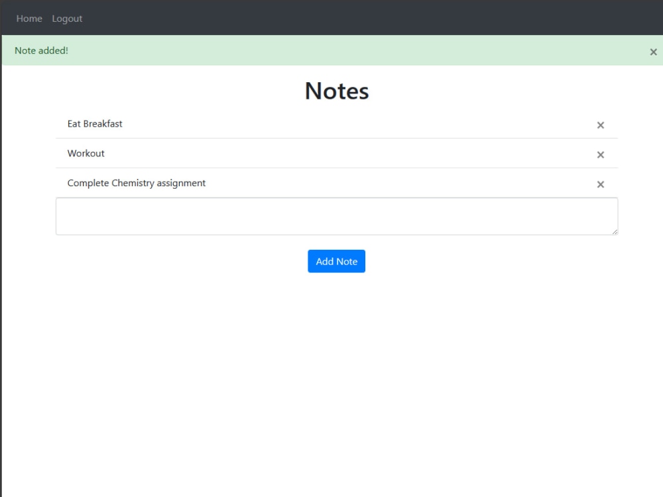The image size is (663, 497).
Task: Select the "Workout" list entry
Action: (86, 153)
